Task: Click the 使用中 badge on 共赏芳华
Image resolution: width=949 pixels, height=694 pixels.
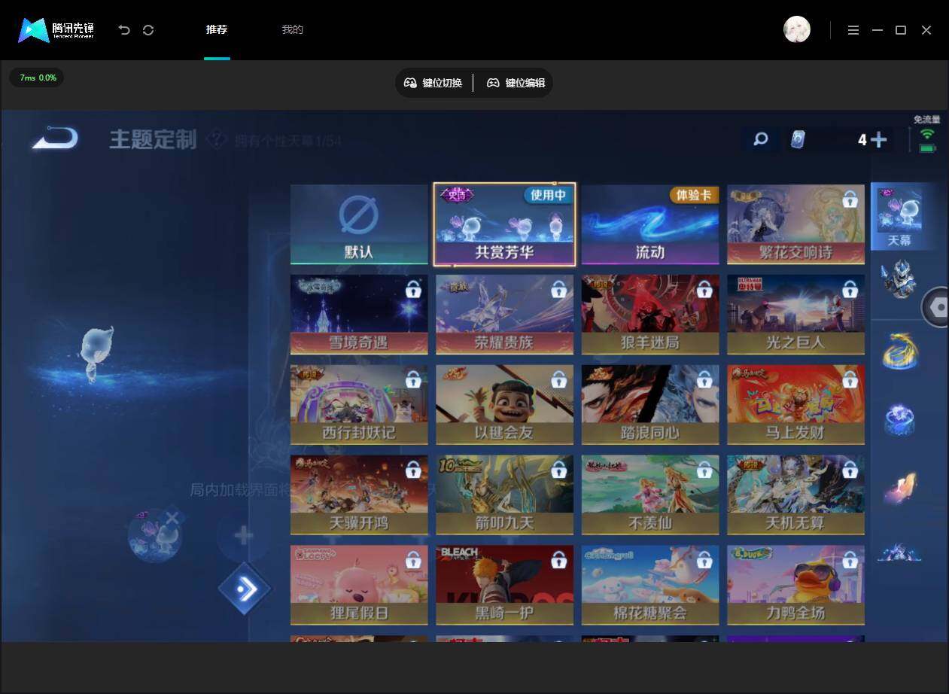Action: click(x=549, y=195)
